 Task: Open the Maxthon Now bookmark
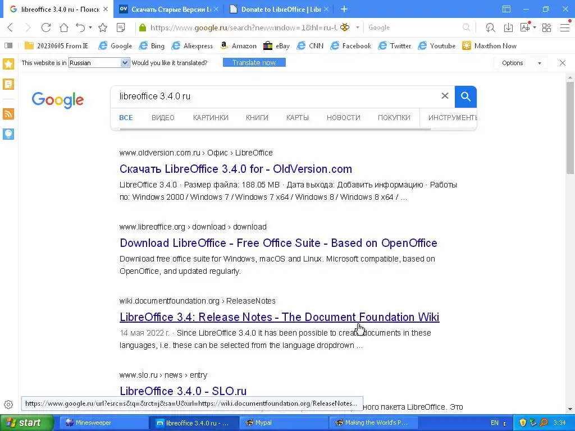(490, 46)
